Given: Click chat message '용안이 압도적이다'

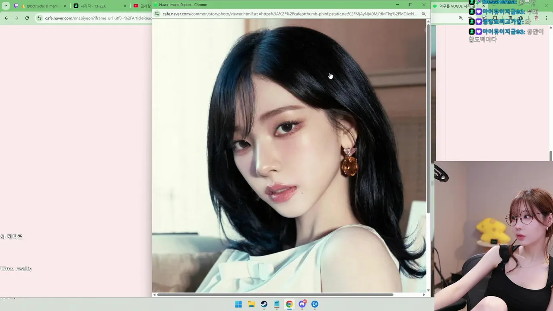Looking at the screenshot, I should click(506, 35).
